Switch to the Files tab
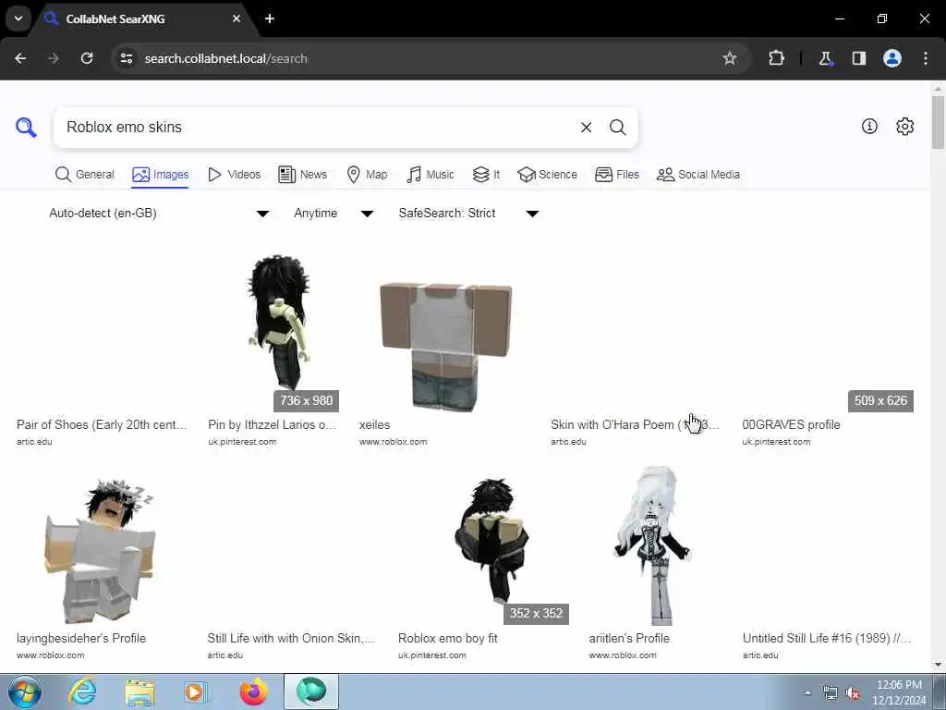Image resolution: width=946 pixels, height=710 pixels. [616, 175]
